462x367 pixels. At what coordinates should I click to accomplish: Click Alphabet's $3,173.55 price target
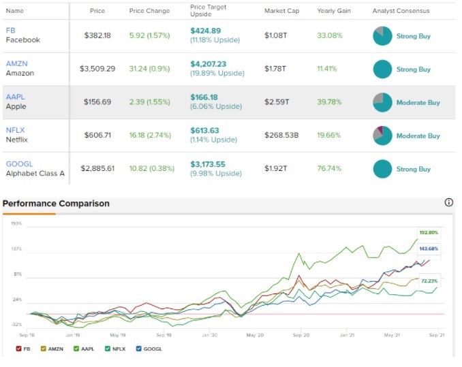[x=207, y=164]
